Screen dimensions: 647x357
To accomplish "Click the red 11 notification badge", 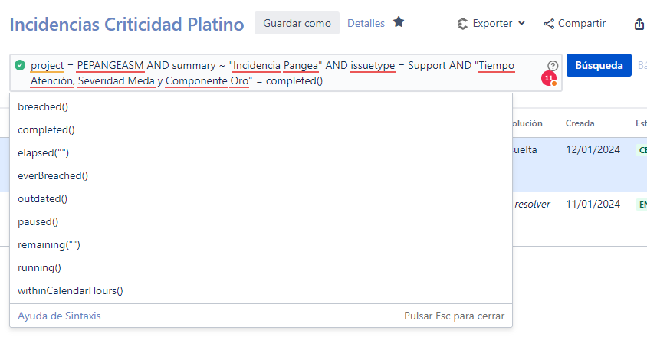I will 549,78.
